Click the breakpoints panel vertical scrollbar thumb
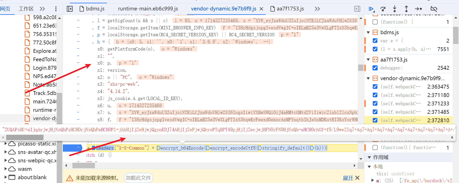Image resolution: width=459 pixels, height=183 pixels. 456,36
